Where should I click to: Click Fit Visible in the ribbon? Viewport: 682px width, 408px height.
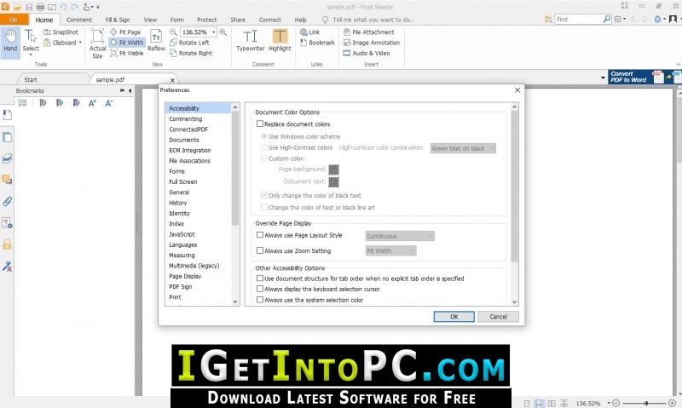click(x=126, y=53)
